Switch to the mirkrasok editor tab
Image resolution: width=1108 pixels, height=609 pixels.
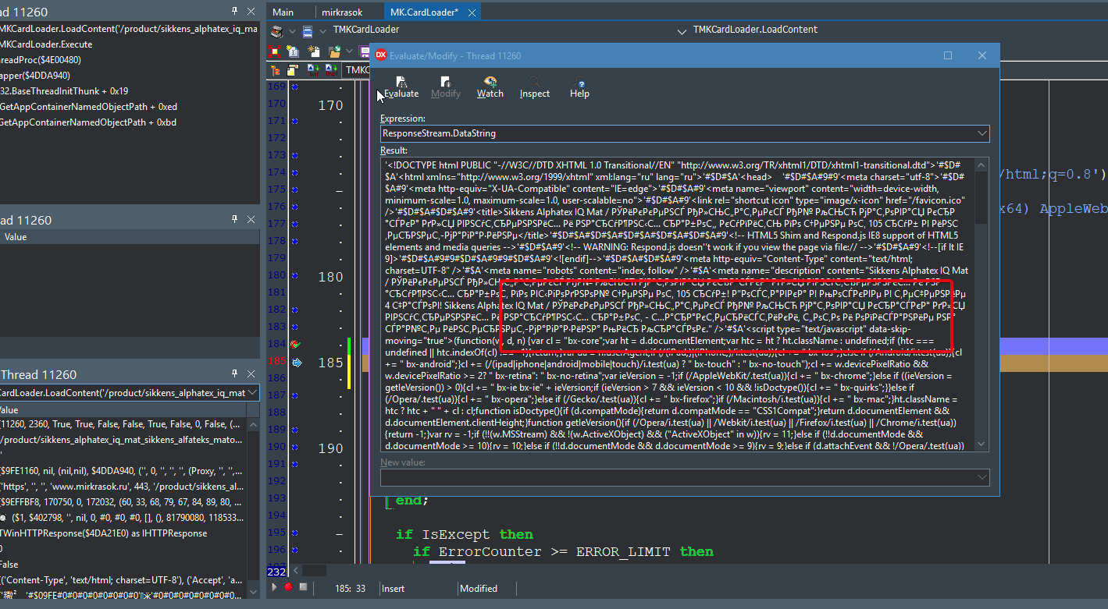coord(342,12)
